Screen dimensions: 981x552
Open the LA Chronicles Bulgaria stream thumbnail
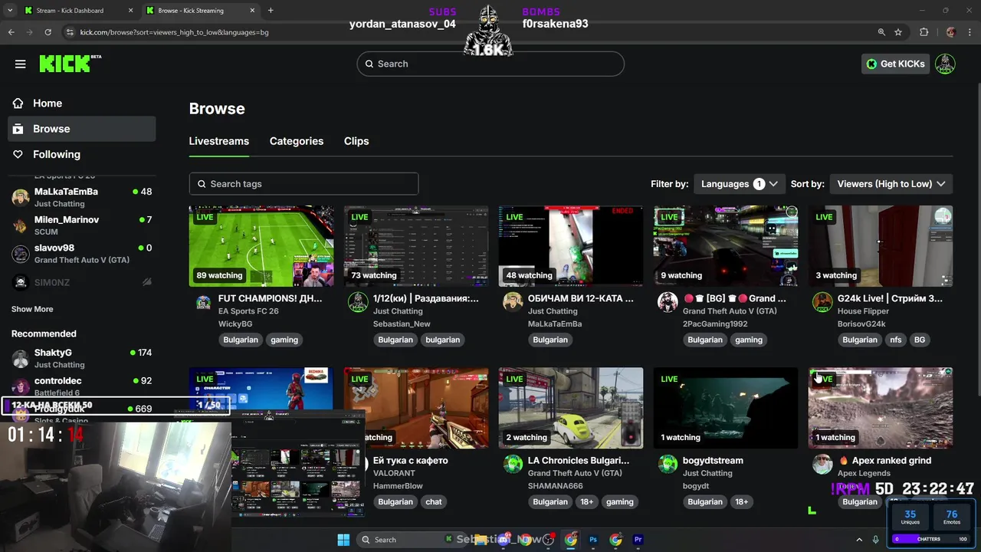click(571, 408)
